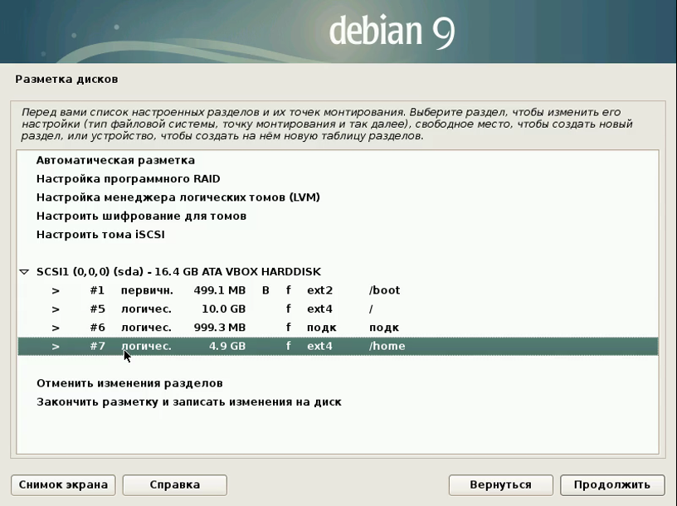The image size is (677, 506).
Task: Collapse the SCSI1 (sda) disk triangle
Action: 24,271
